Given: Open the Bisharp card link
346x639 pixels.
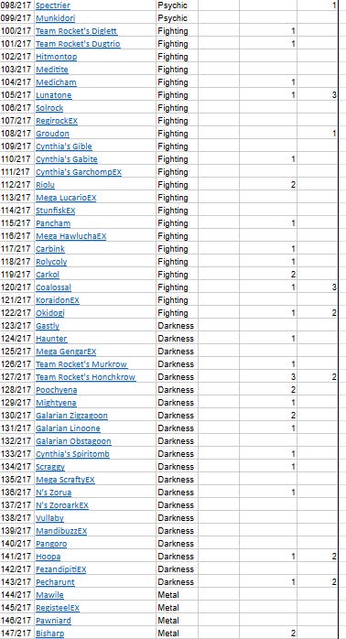Looking at the screenshot, I should coord(49,634).
